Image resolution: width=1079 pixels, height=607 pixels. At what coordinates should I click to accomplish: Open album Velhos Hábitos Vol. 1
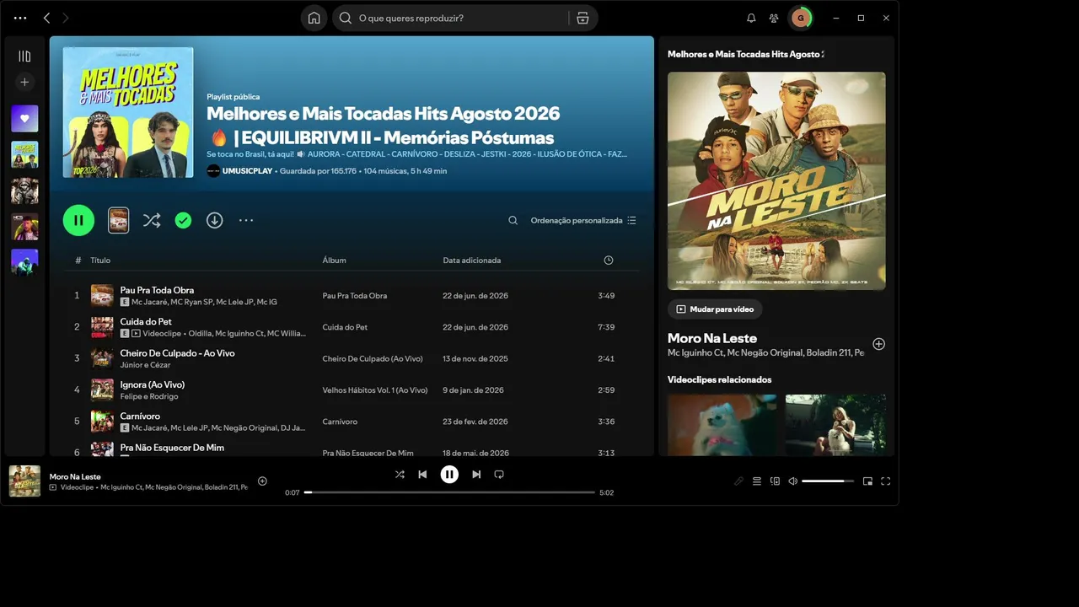point(375,390)
